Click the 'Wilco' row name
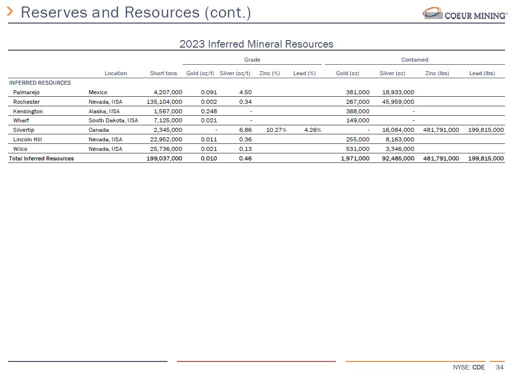Viewport: 516px width, 383px height. [x=20, y=149]
